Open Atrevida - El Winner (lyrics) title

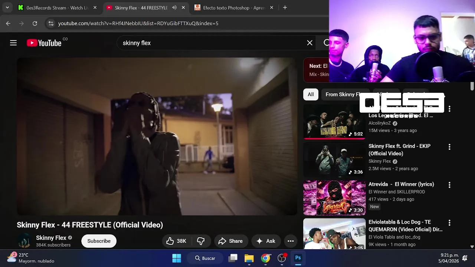tap(401, 184)
